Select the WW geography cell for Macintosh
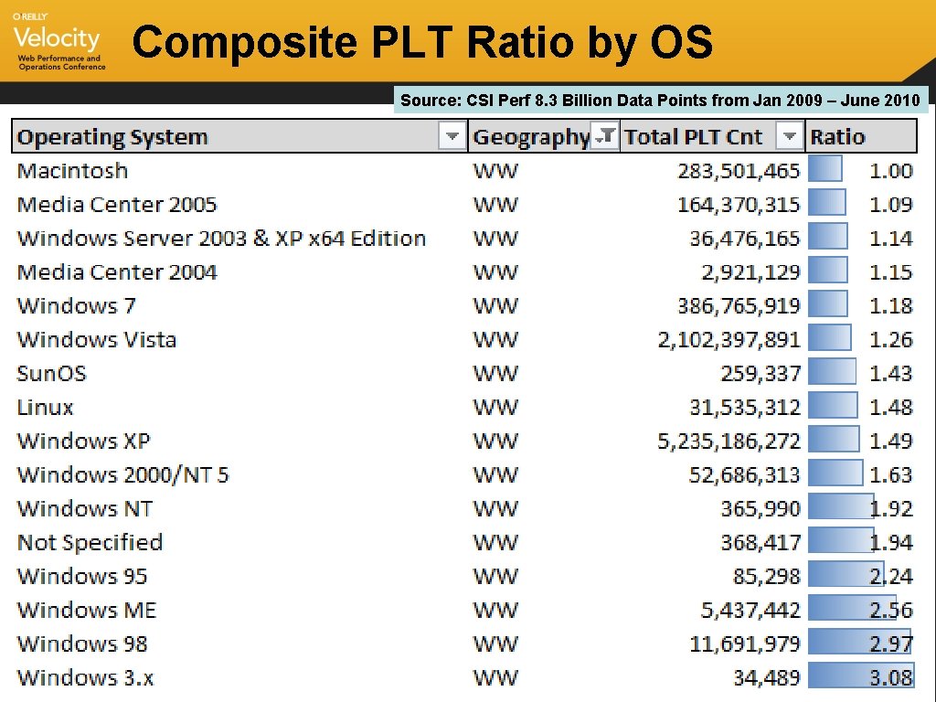 (x=495, y=170)
